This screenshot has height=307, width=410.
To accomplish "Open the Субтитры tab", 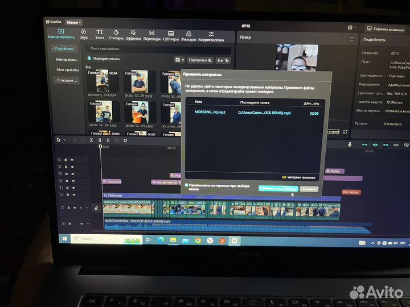I will pos(171,36).
